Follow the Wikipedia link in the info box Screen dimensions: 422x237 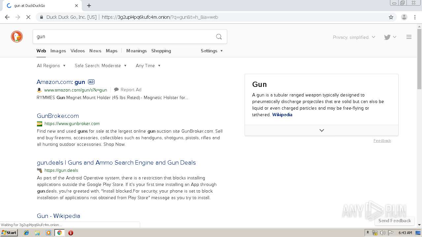point(282,115)
